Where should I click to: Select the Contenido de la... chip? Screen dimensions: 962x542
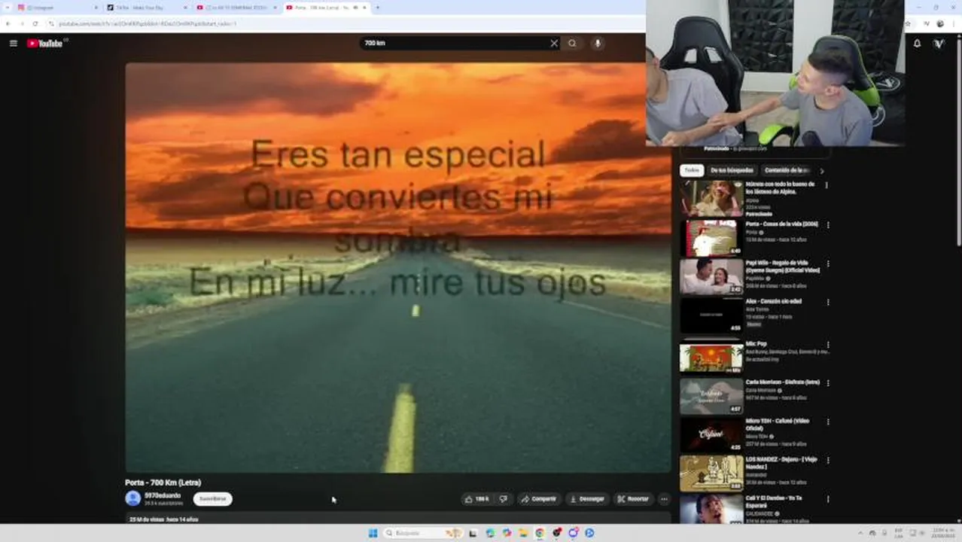pyautogui.click(x=787, y=170)
